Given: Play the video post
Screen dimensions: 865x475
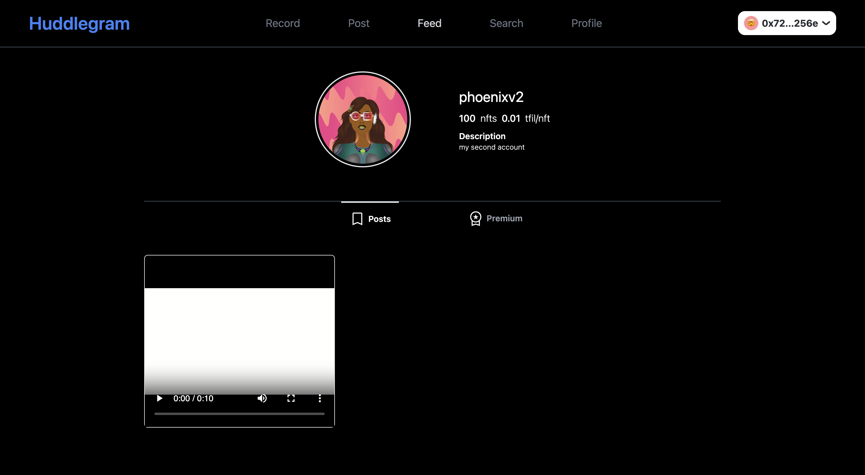Looking at the screenshot, I should tap(159, 398).
